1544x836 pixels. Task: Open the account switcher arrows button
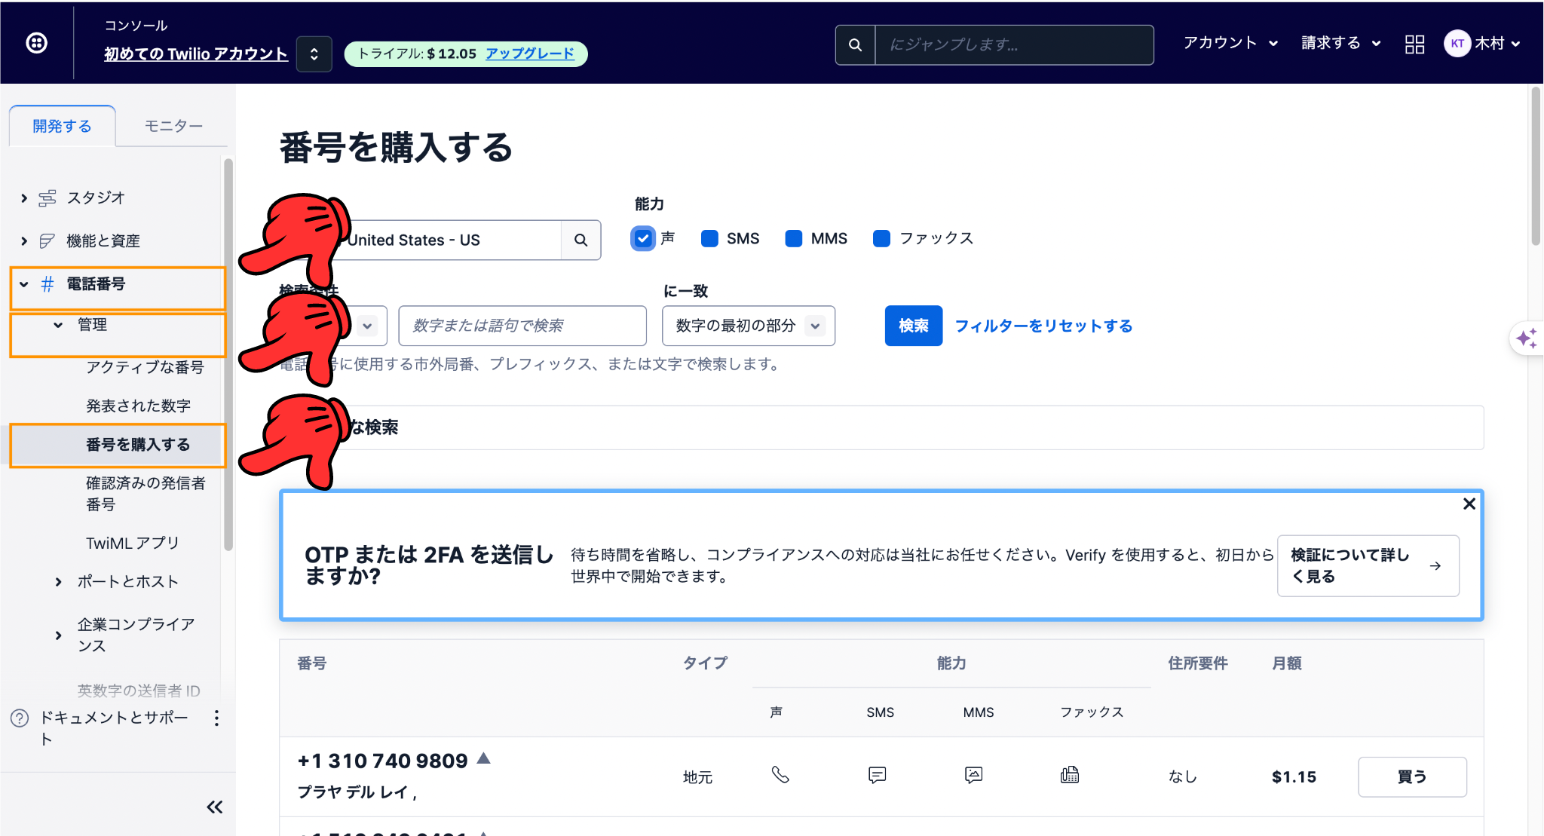point(314,54)
